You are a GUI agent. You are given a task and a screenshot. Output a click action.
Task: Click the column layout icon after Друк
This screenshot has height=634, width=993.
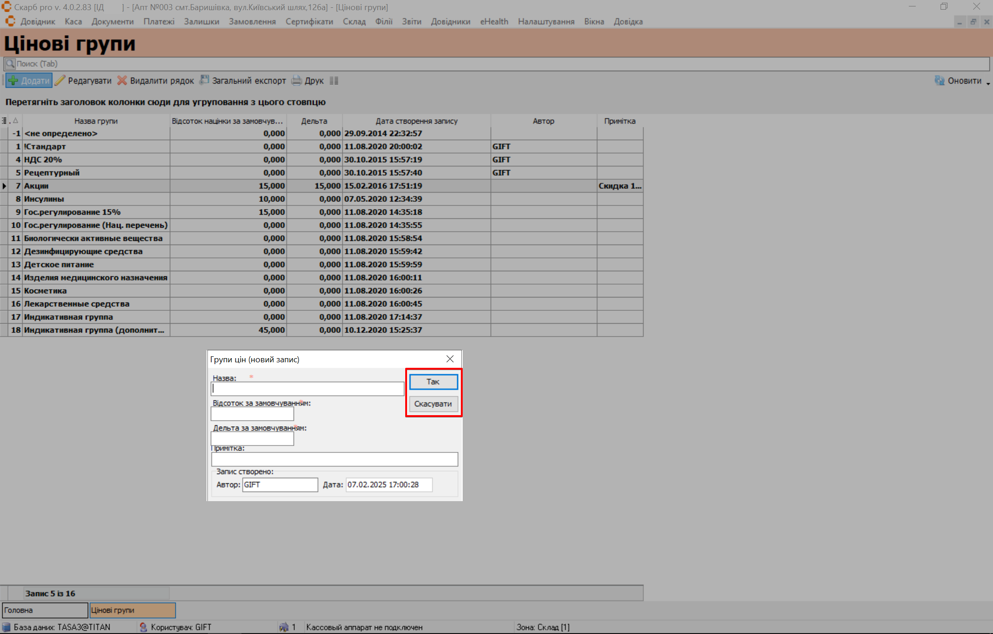click(x=334, y=81)
